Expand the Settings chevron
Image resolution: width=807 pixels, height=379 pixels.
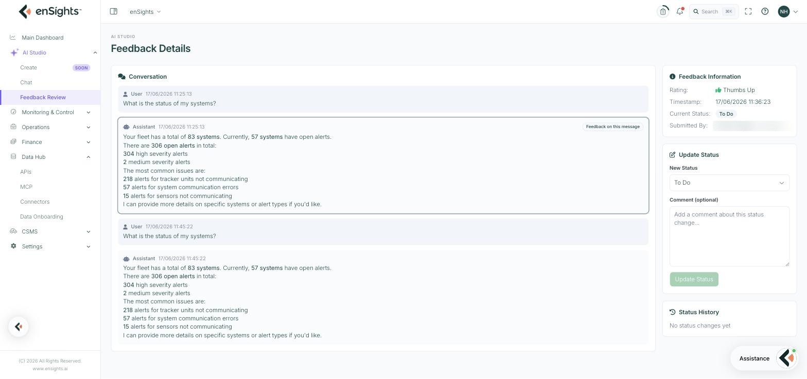(x=89, y=246)
